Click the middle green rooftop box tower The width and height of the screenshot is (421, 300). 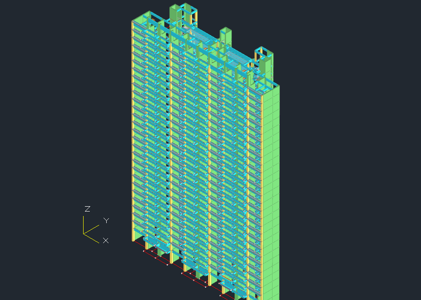point(226,36)
